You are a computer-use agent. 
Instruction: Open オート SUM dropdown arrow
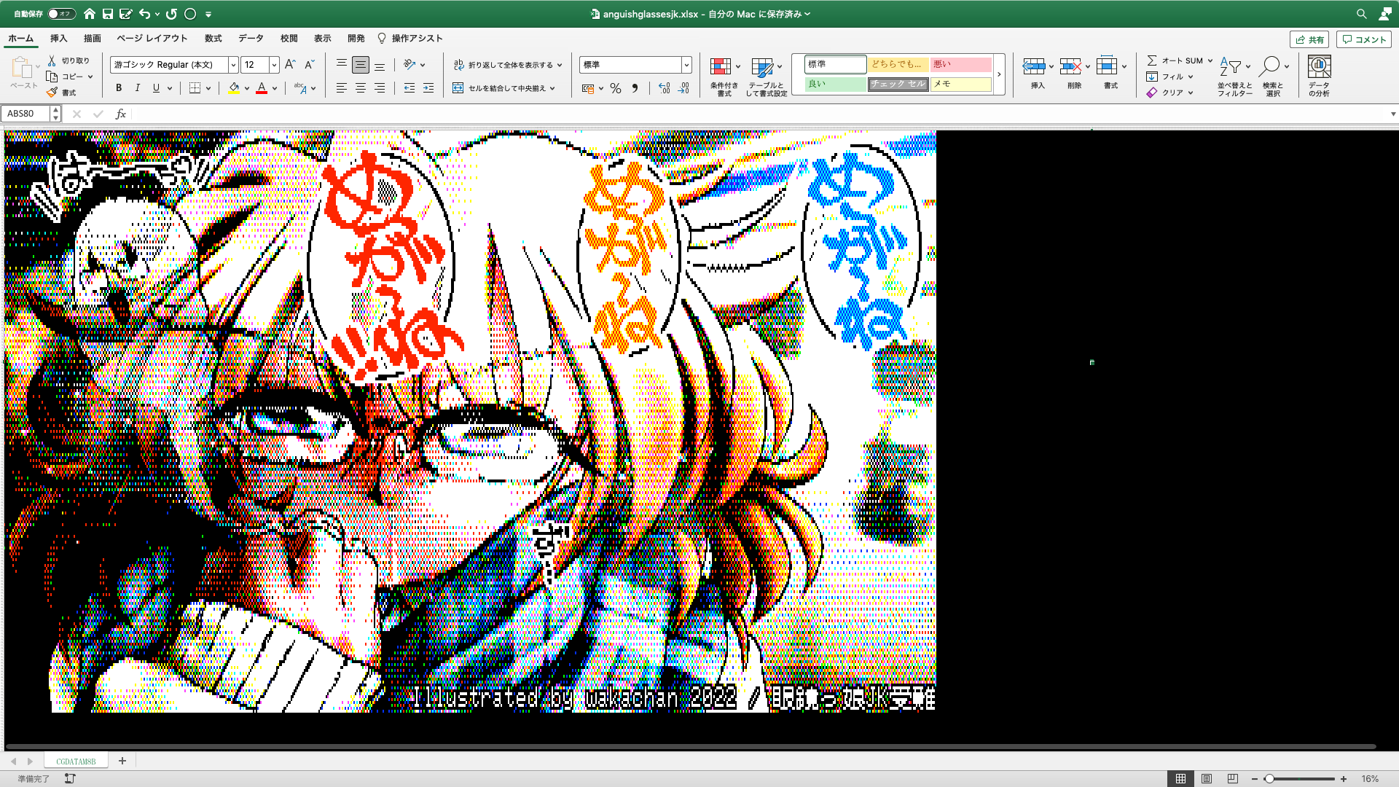(x=1210, y=60)
